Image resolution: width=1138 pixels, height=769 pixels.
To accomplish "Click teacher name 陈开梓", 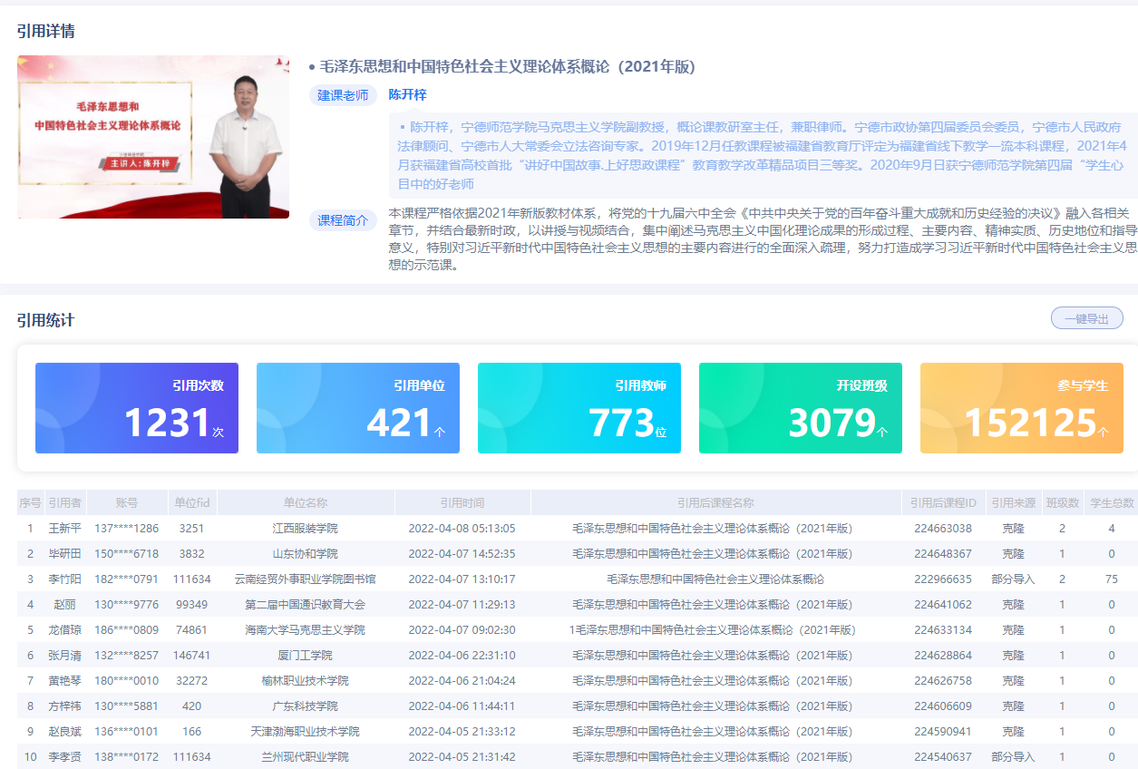I will 407,94.
